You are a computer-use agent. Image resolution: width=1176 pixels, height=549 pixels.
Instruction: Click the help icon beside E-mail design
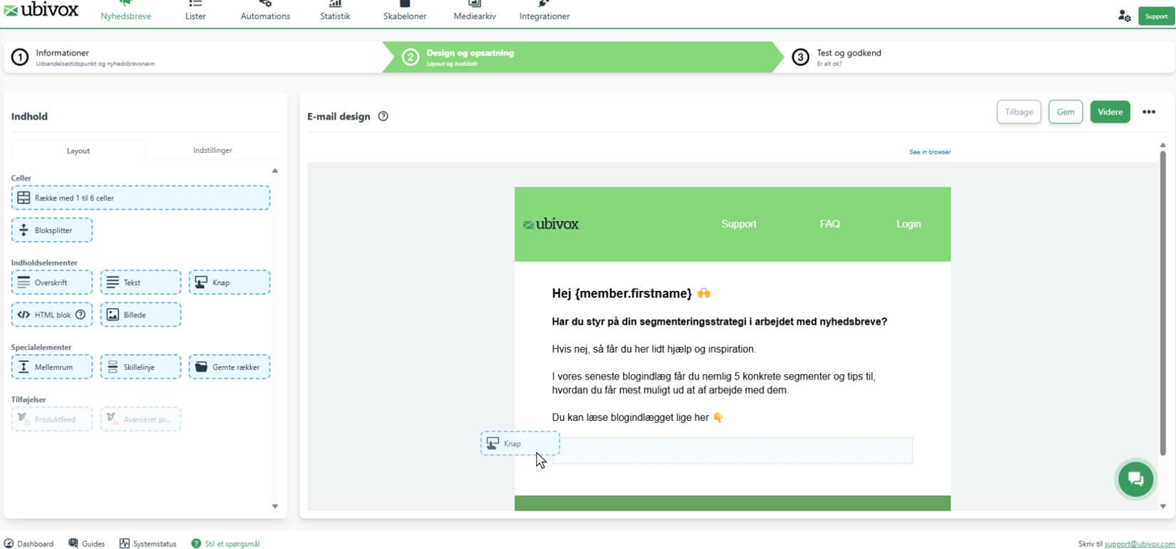pos(383,117)
